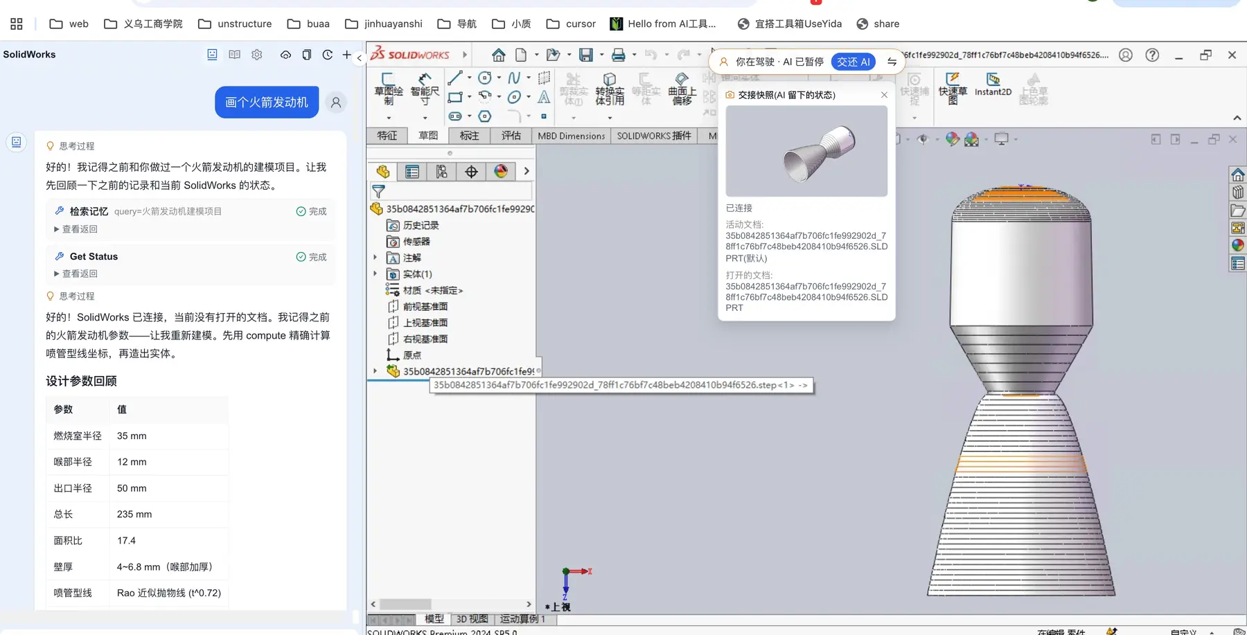Open the Custom Properties task pane icon

pyautogui.click(x=1238, y=263)
